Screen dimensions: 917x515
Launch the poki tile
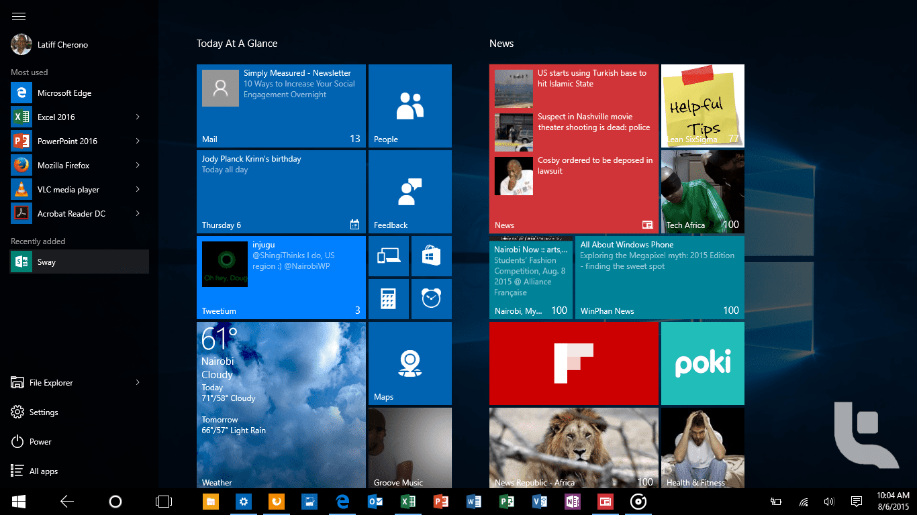[703, 363]
